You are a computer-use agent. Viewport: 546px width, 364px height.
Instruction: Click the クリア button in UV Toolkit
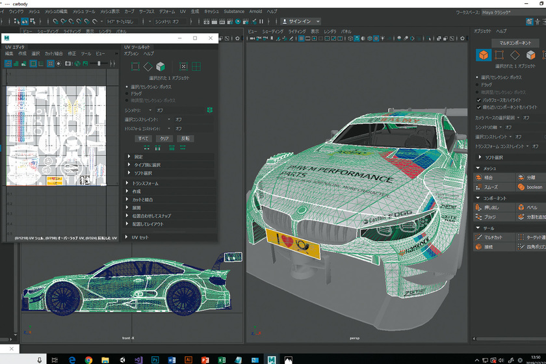[164, 138]
